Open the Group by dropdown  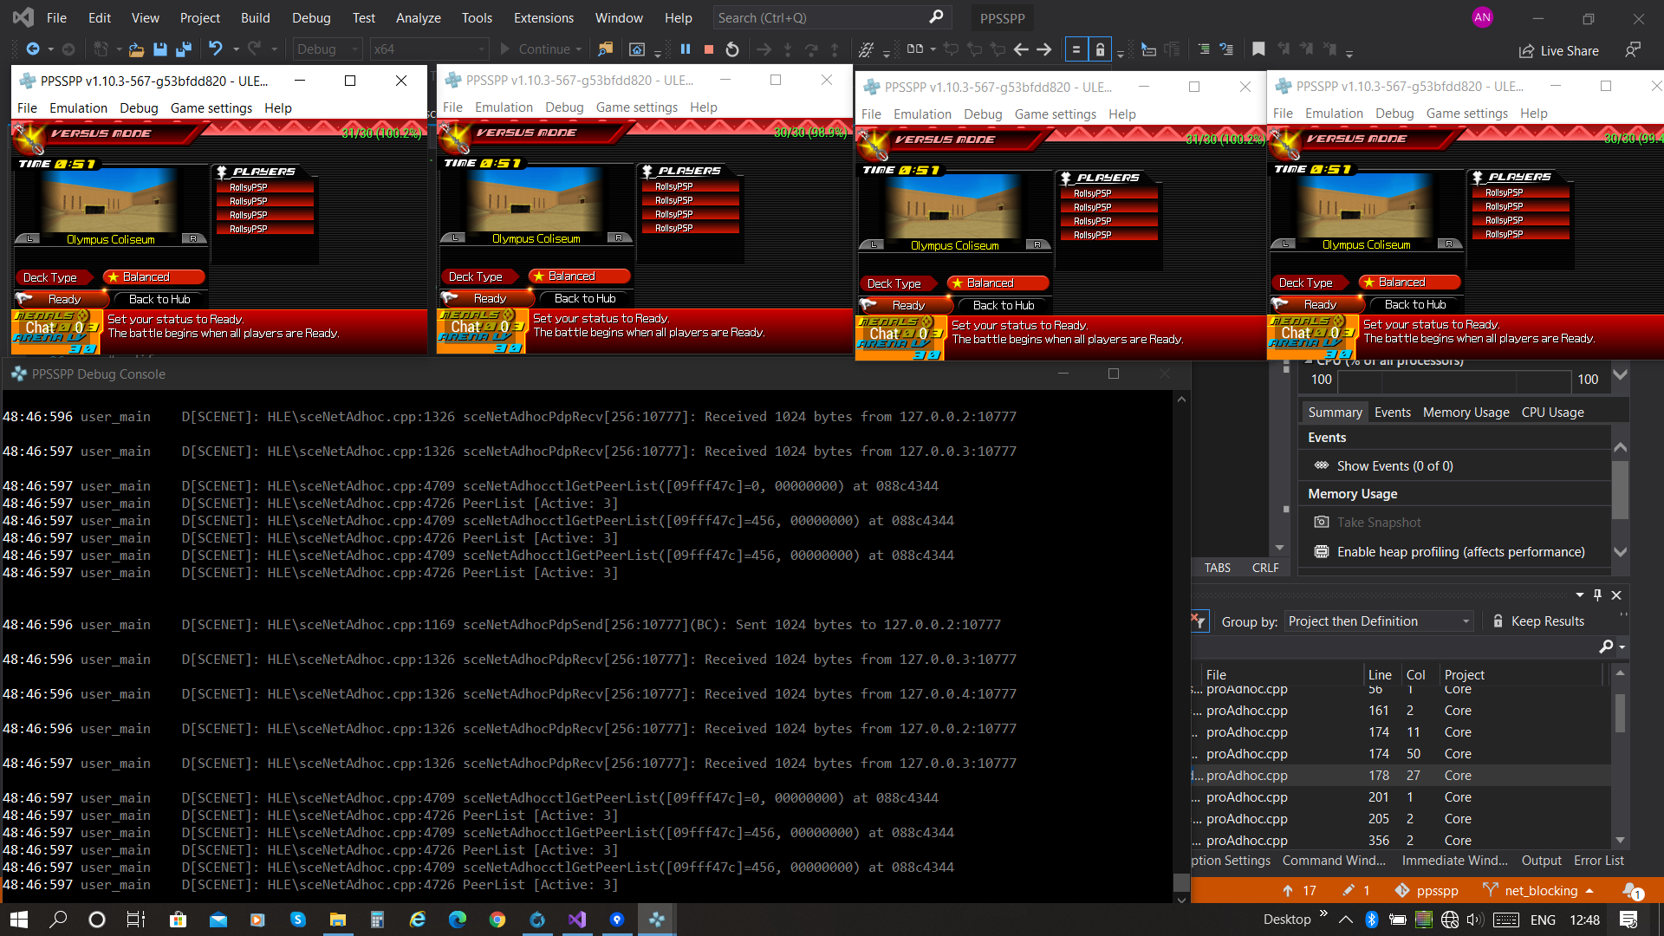click(x=1379, y=621)
